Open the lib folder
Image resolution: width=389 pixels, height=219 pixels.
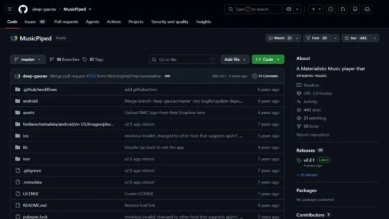click(x=25, y=147)
